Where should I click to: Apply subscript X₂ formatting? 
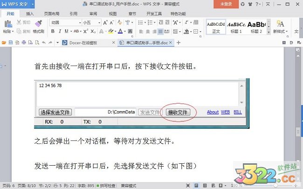point(93,31)
